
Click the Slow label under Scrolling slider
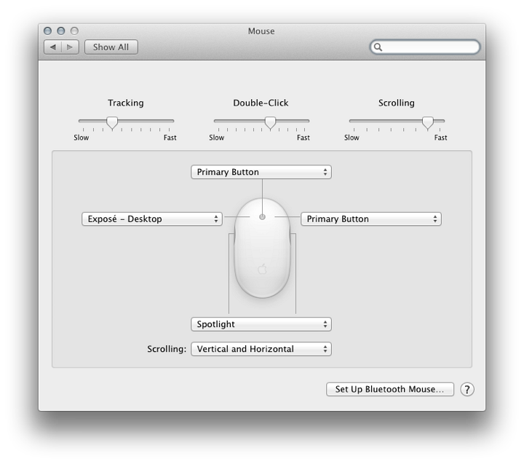pyautogui.click(x=352, y=138)
